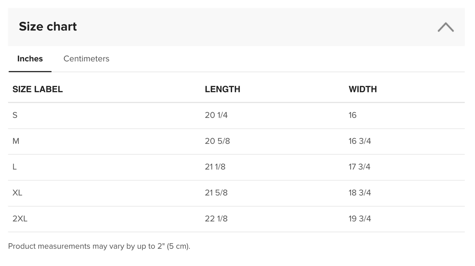Select the M width value 16 3/4
Screen dimensions: 475x266
click(359, 141)
